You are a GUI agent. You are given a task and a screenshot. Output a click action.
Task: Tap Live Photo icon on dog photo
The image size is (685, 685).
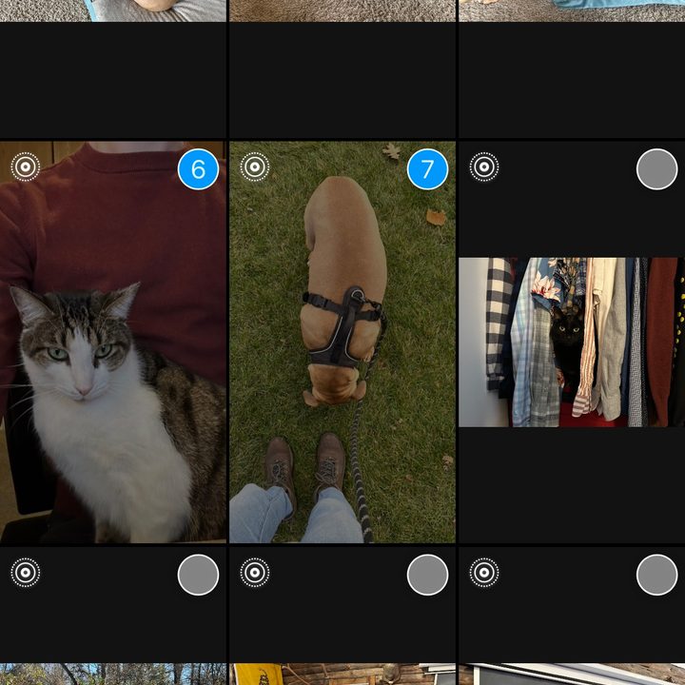255,166
